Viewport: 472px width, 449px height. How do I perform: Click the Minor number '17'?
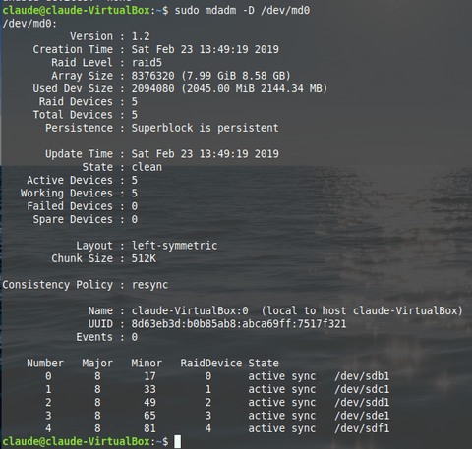coord(149,376)
